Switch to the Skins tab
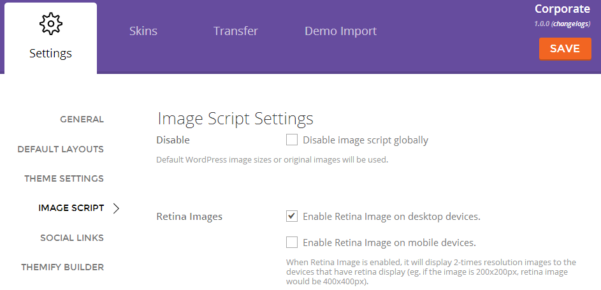Viewport: 601px width, 290px height. pos(143,31)
